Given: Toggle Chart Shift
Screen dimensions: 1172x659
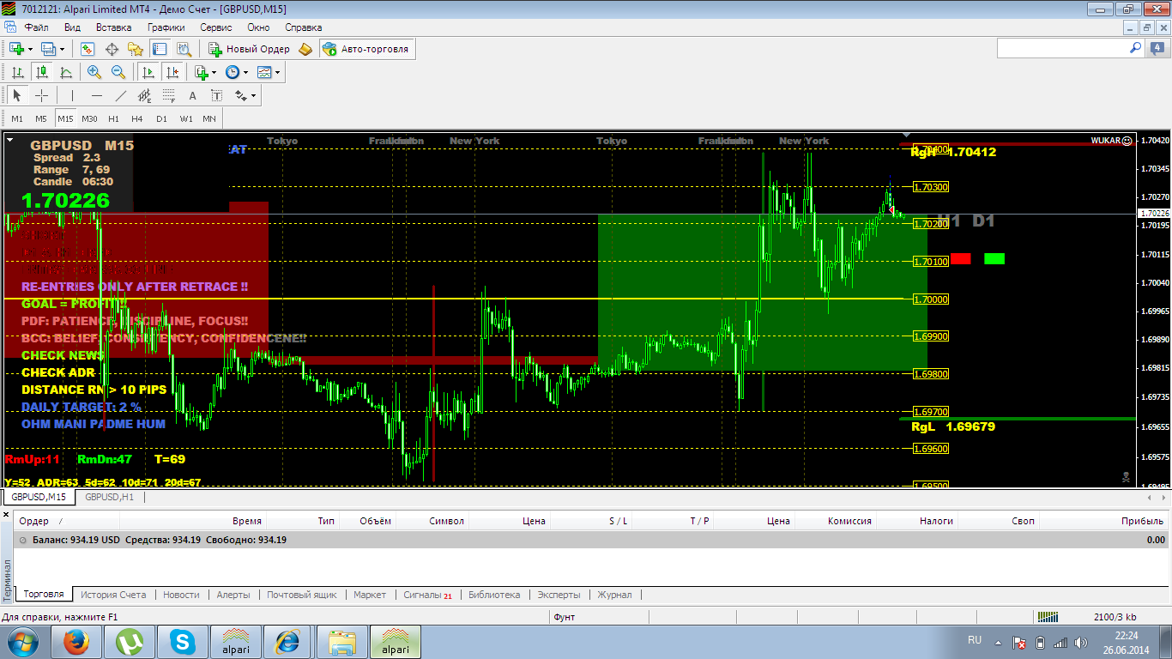Looking at the screenshot, I should click(172, 72).
